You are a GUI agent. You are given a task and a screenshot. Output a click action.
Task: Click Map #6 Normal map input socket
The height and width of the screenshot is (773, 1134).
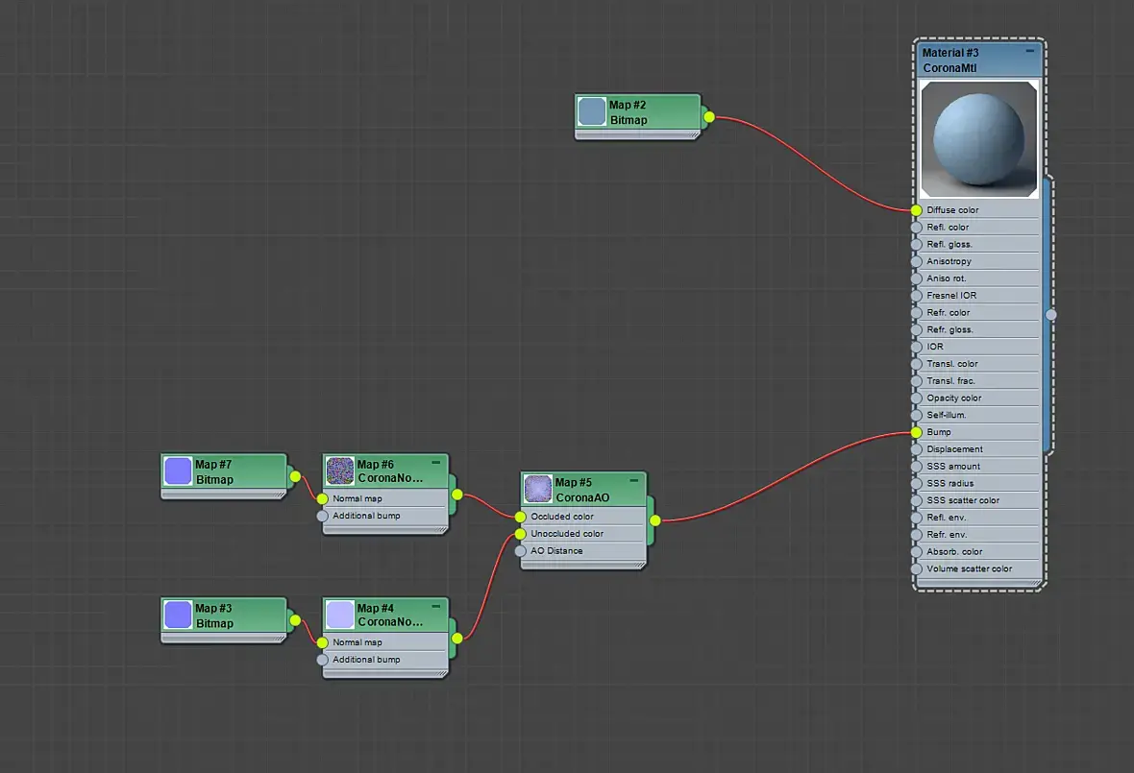point(323,498)
